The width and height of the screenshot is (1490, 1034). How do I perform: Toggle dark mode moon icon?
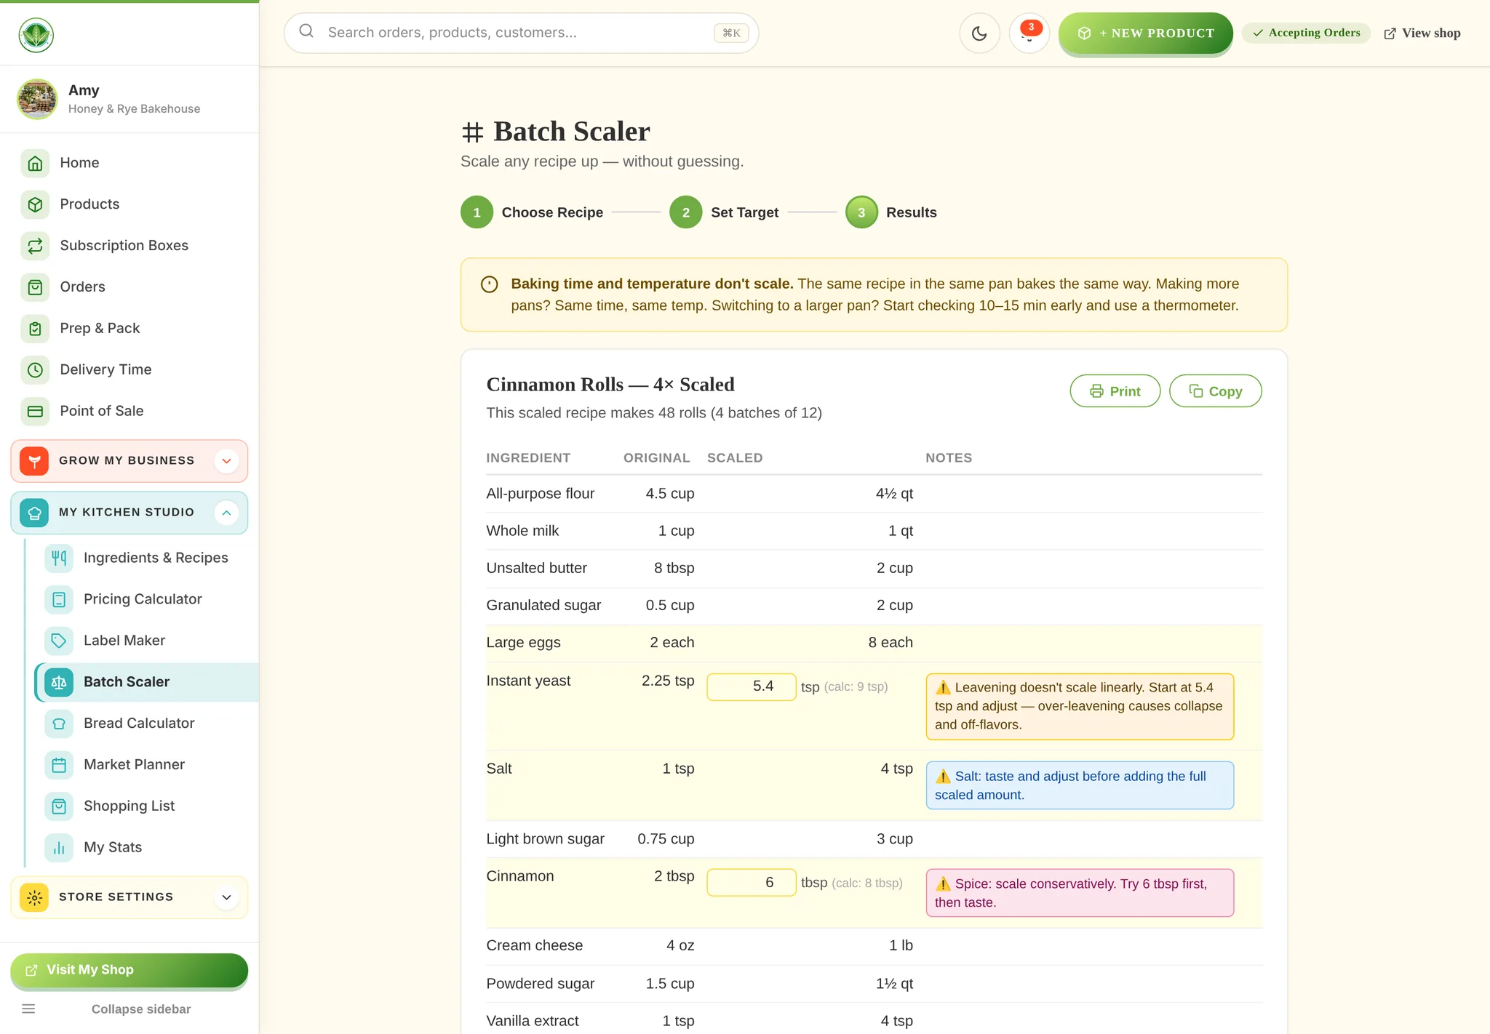coord(979,33)
